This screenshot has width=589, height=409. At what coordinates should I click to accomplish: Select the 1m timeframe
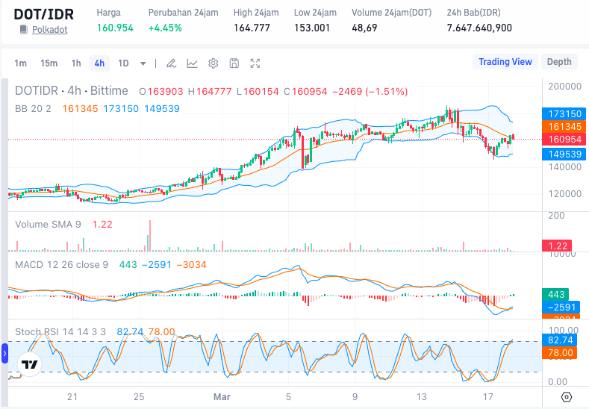(x=21, y=63)
